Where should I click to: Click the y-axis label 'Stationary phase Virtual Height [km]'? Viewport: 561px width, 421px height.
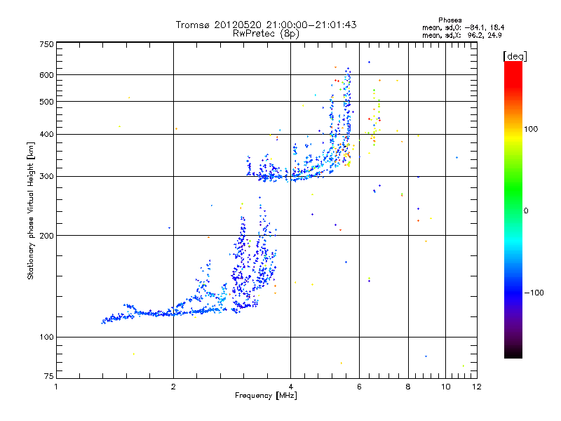(x=31, y=211)
